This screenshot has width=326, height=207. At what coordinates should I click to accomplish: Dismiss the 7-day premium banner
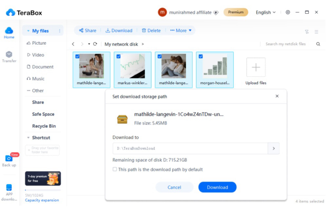(59, 173)
